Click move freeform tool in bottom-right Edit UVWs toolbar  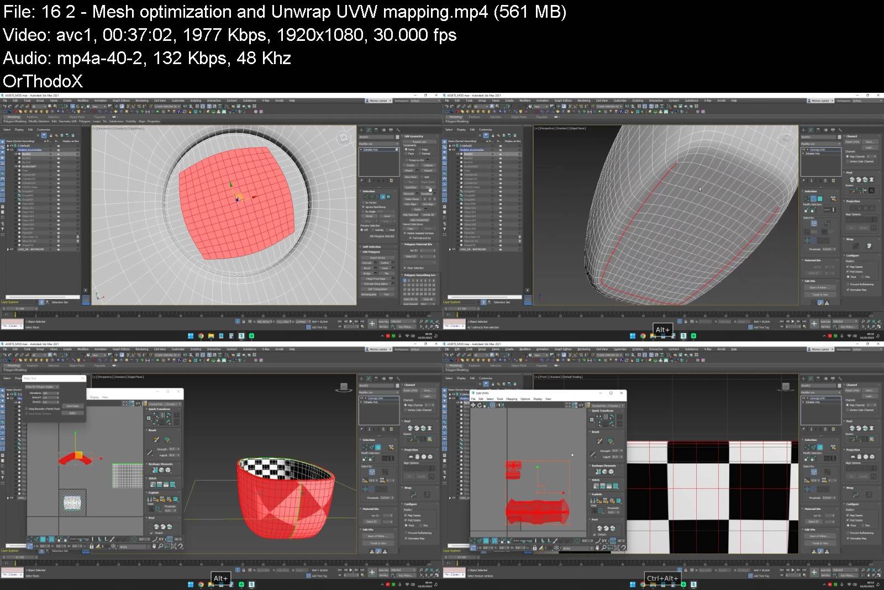pyautogui.click(x=473, y=405)
